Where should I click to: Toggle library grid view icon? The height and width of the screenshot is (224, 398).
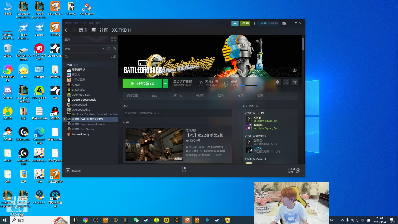point(114,39)
